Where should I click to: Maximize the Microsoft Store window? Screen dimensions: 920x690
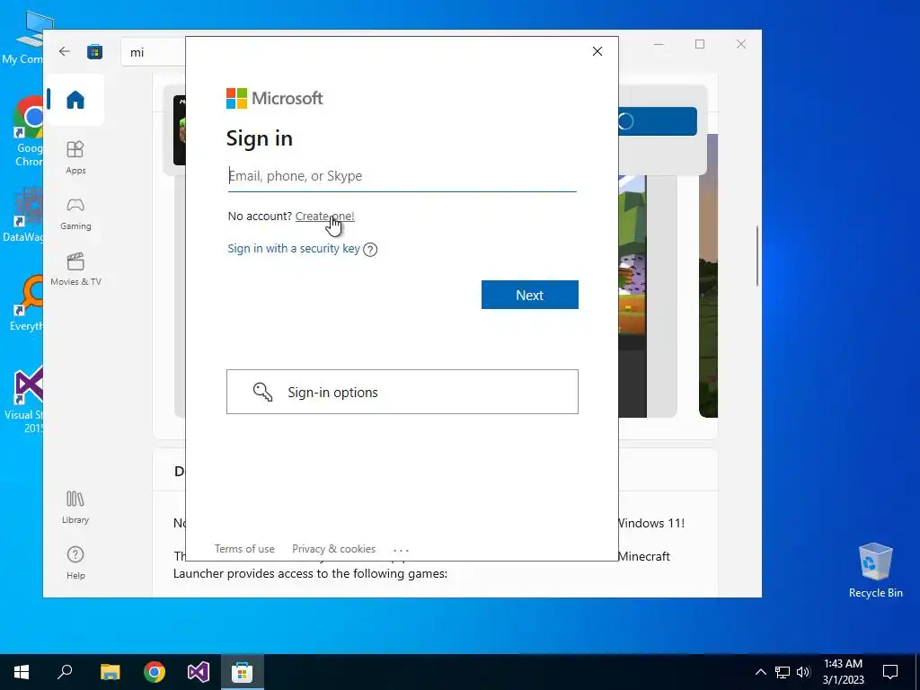pyautogui.click(x=699, y=44)
